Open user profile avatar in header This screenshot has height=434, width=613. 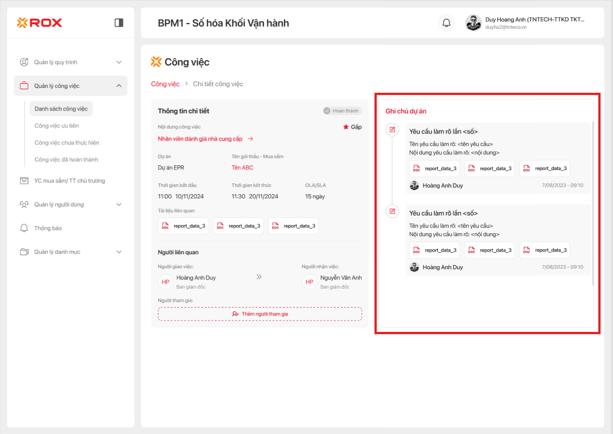click(x=473, y=23)
